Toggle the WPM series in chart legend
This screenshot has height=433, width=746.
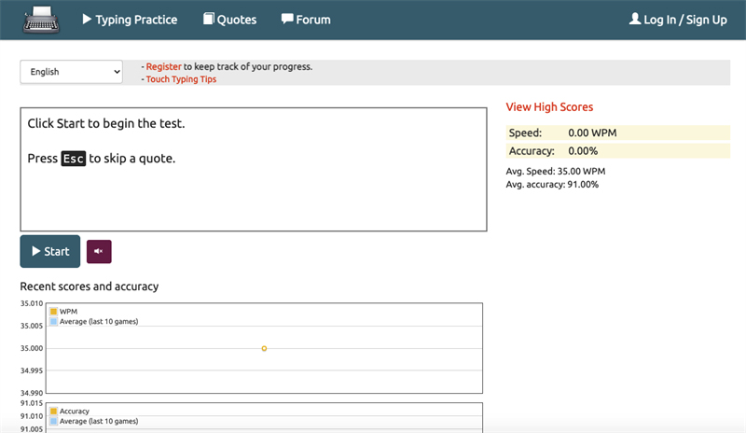[54, 312]
